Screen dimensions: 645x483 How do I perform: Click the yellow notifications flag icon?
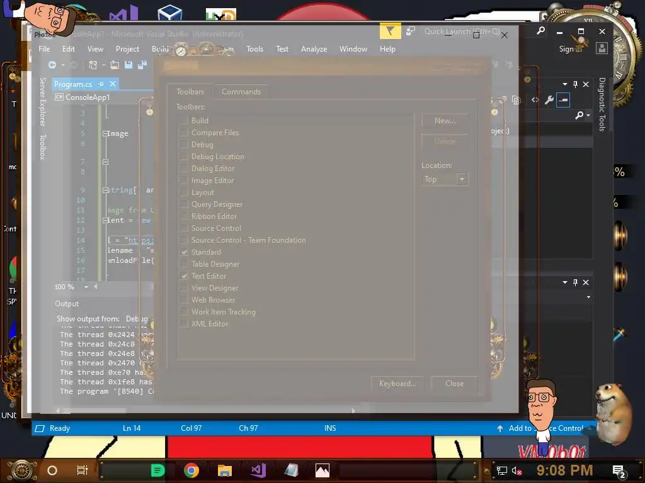390,31
